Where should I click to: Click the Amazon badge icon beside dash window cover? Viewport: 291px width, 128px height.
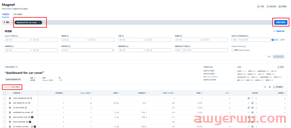click(x=32, y=117)
